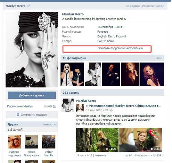Screen dimensions: 172x163
Task: Expand Показать подробную информацию
Action: pyautogui.click(x=120, y=48)
